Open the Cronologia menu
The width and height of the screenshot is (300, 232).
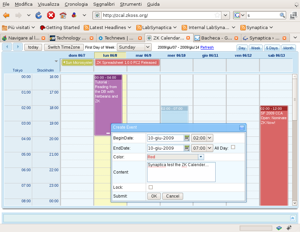click(x=76, y=4)
